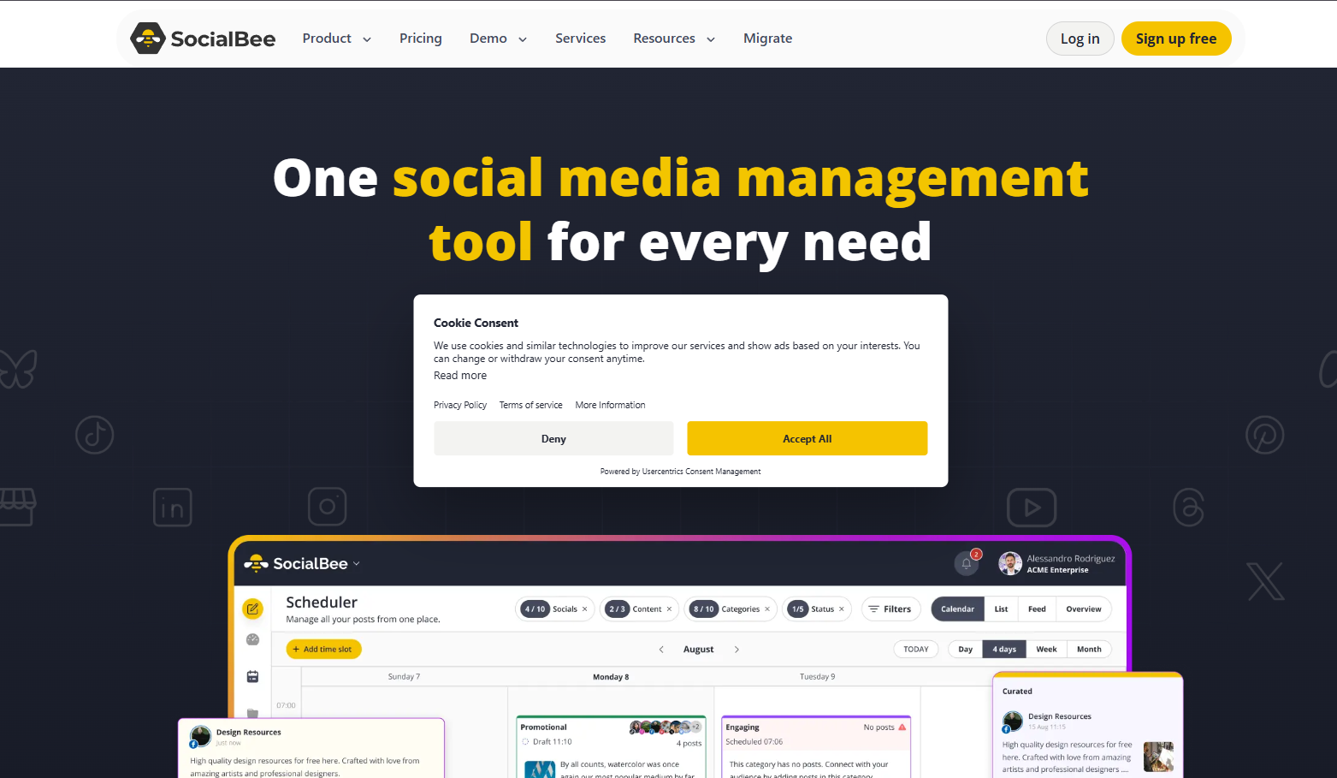
Task: Click the Monday 8 column header
Action: click(611, 677)
